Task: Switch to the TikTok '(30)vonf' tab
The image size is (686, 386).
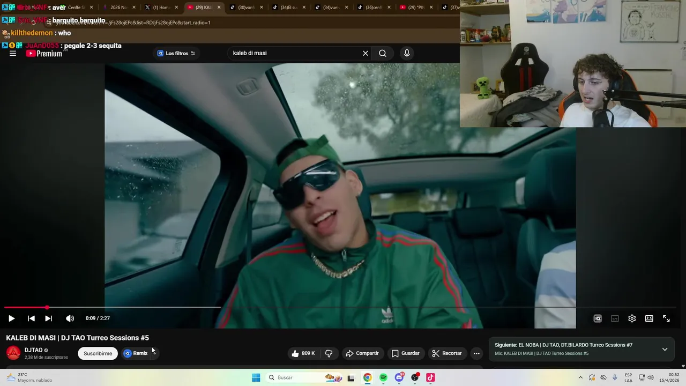Action: [x=246, y=8]
